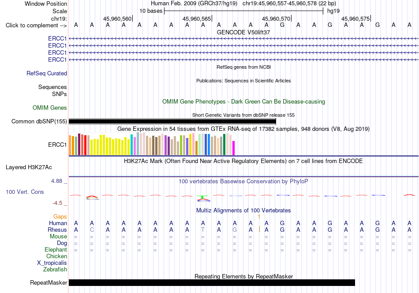Click the 'Gene Expression in 54 tissues' title

[x=243, y=129]
